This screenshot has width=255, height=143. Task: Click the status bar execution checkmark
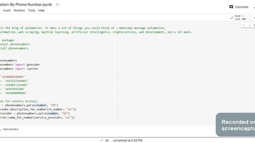tap(102, 140)
